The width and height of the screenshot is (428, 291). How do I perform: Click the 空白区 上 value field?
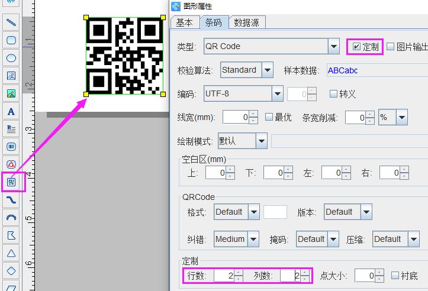pyautogui.click(x=216, y=173)
